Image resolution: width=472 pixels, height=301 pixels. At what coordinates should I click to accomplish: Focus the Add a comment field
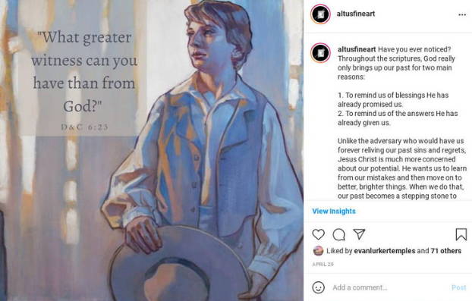[x=389, y=287]
